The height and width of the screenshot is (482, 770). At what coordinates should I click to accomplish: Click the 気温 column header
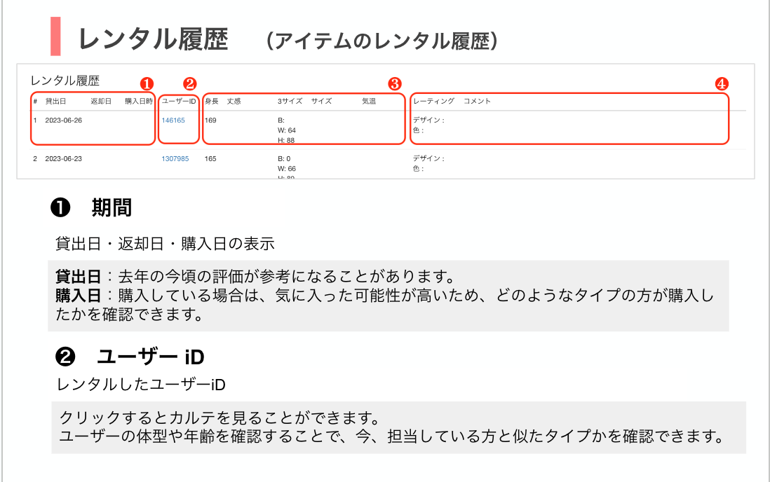tap(369, 102)
